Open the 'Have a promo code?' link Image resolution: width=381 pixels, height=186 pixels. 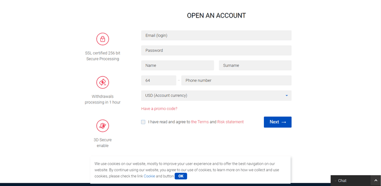pos(159,109)
